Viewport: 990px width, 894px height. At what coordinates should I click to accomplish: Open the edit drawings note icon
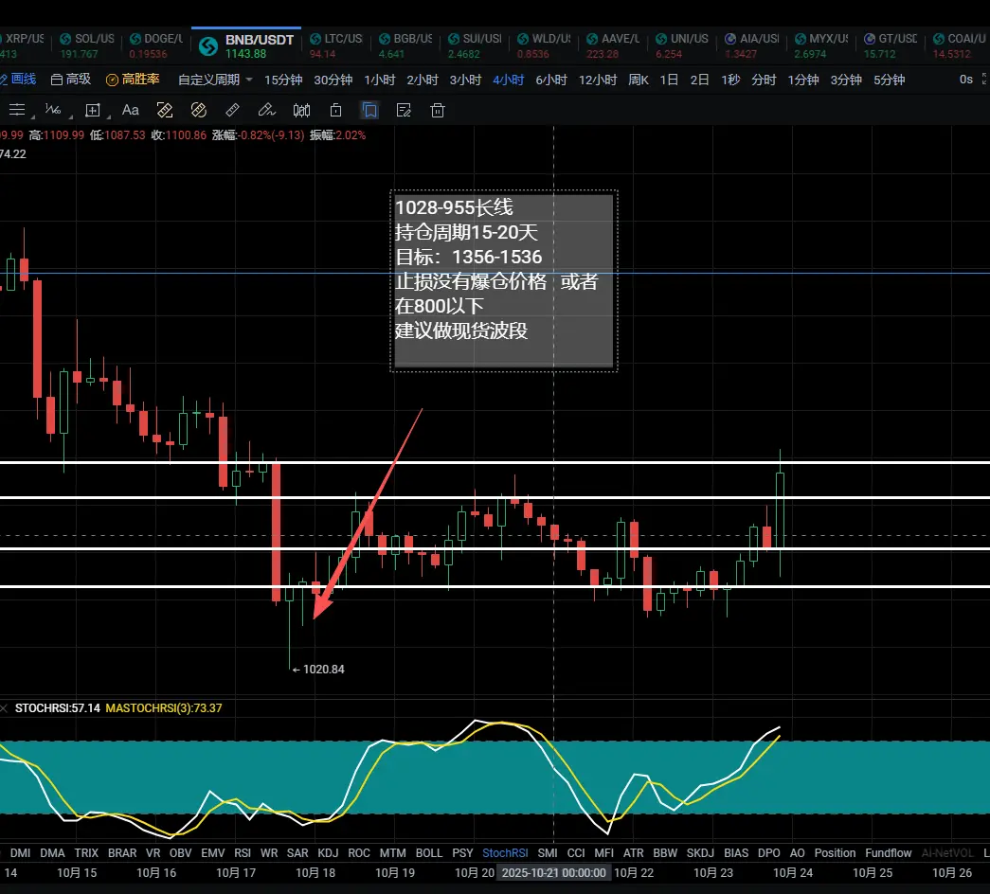pos(404,111)
